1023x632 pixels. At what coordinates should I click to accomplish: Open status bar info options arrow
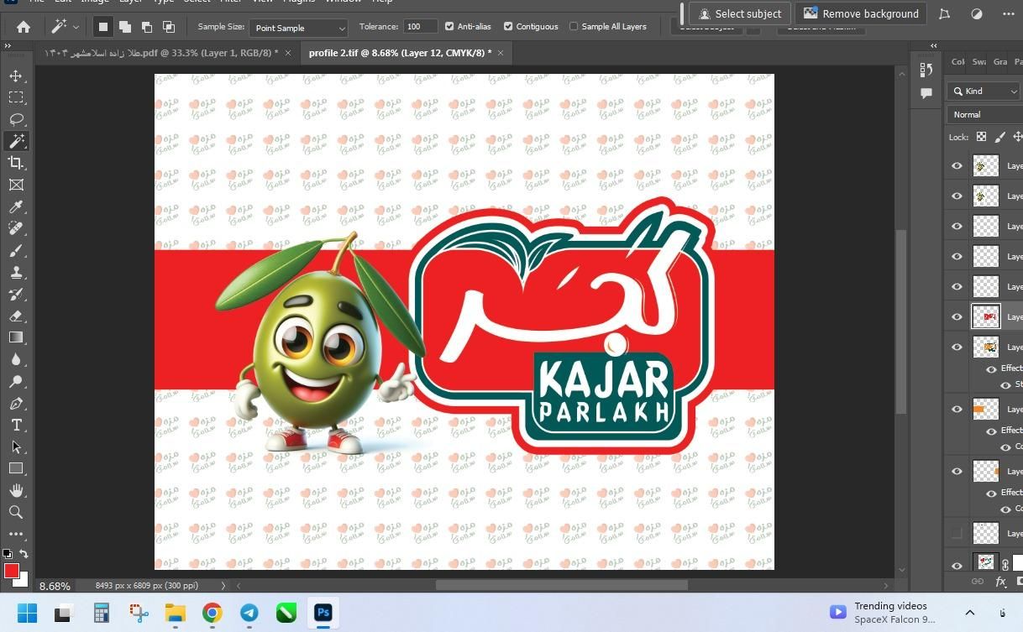(x=223, y=586)
